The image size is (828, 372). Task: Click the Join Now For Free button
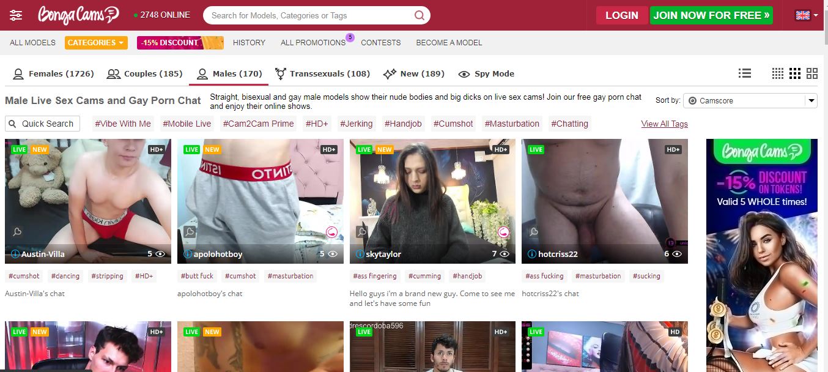[x=711, y=15]
